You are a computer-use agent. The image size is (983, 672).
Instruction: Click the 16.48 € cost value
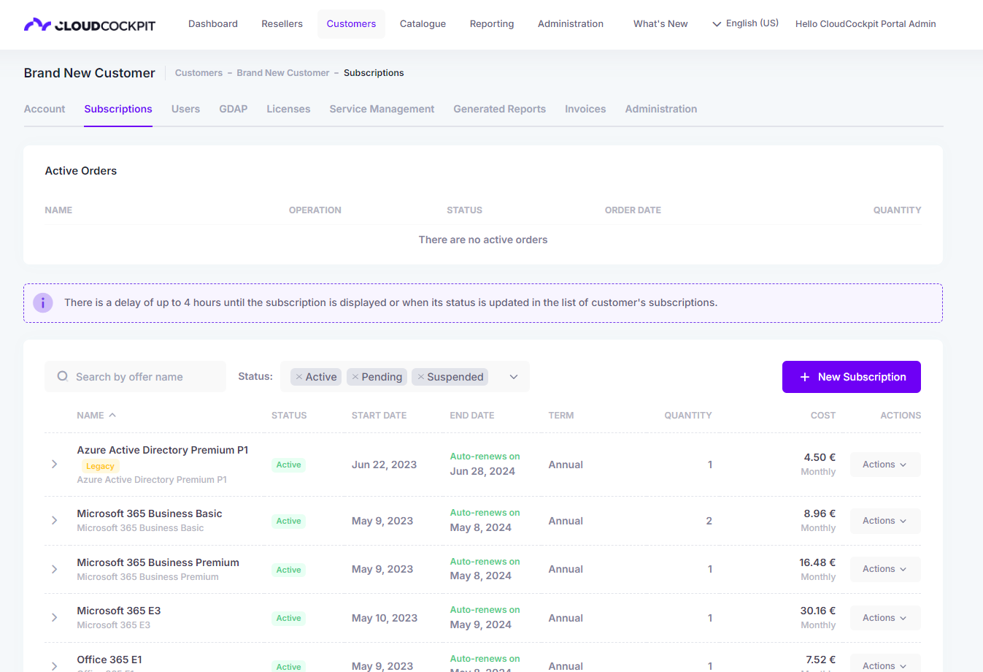coord(817,562)
